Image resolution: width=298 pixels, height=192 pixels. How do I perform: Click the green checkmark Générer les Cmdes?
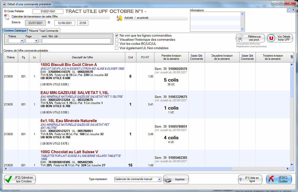(x=20, y=179)
